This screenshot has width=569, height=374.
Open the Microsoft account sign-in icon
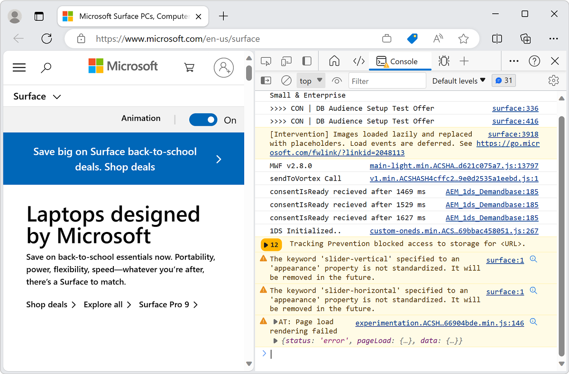223,67
